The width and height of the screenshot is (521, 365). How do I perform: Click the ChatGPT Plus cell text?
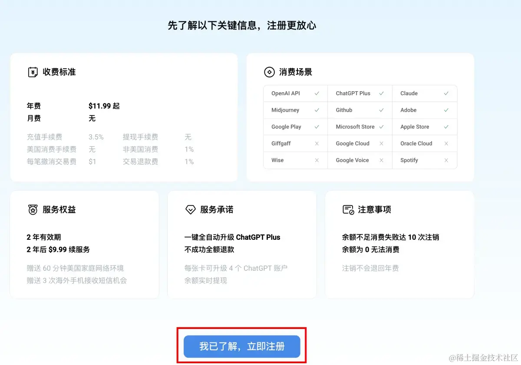[x=353, y=93]
